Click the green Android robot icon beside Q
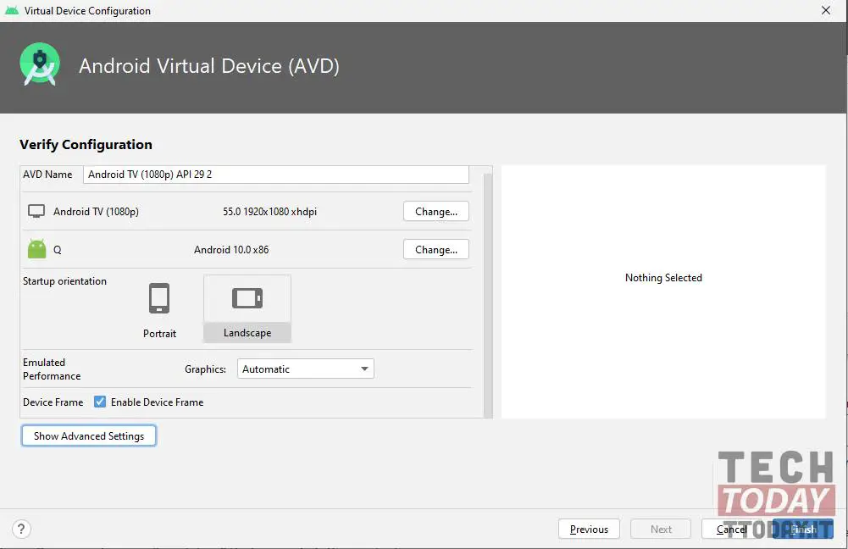 click(x=36, y=249)
